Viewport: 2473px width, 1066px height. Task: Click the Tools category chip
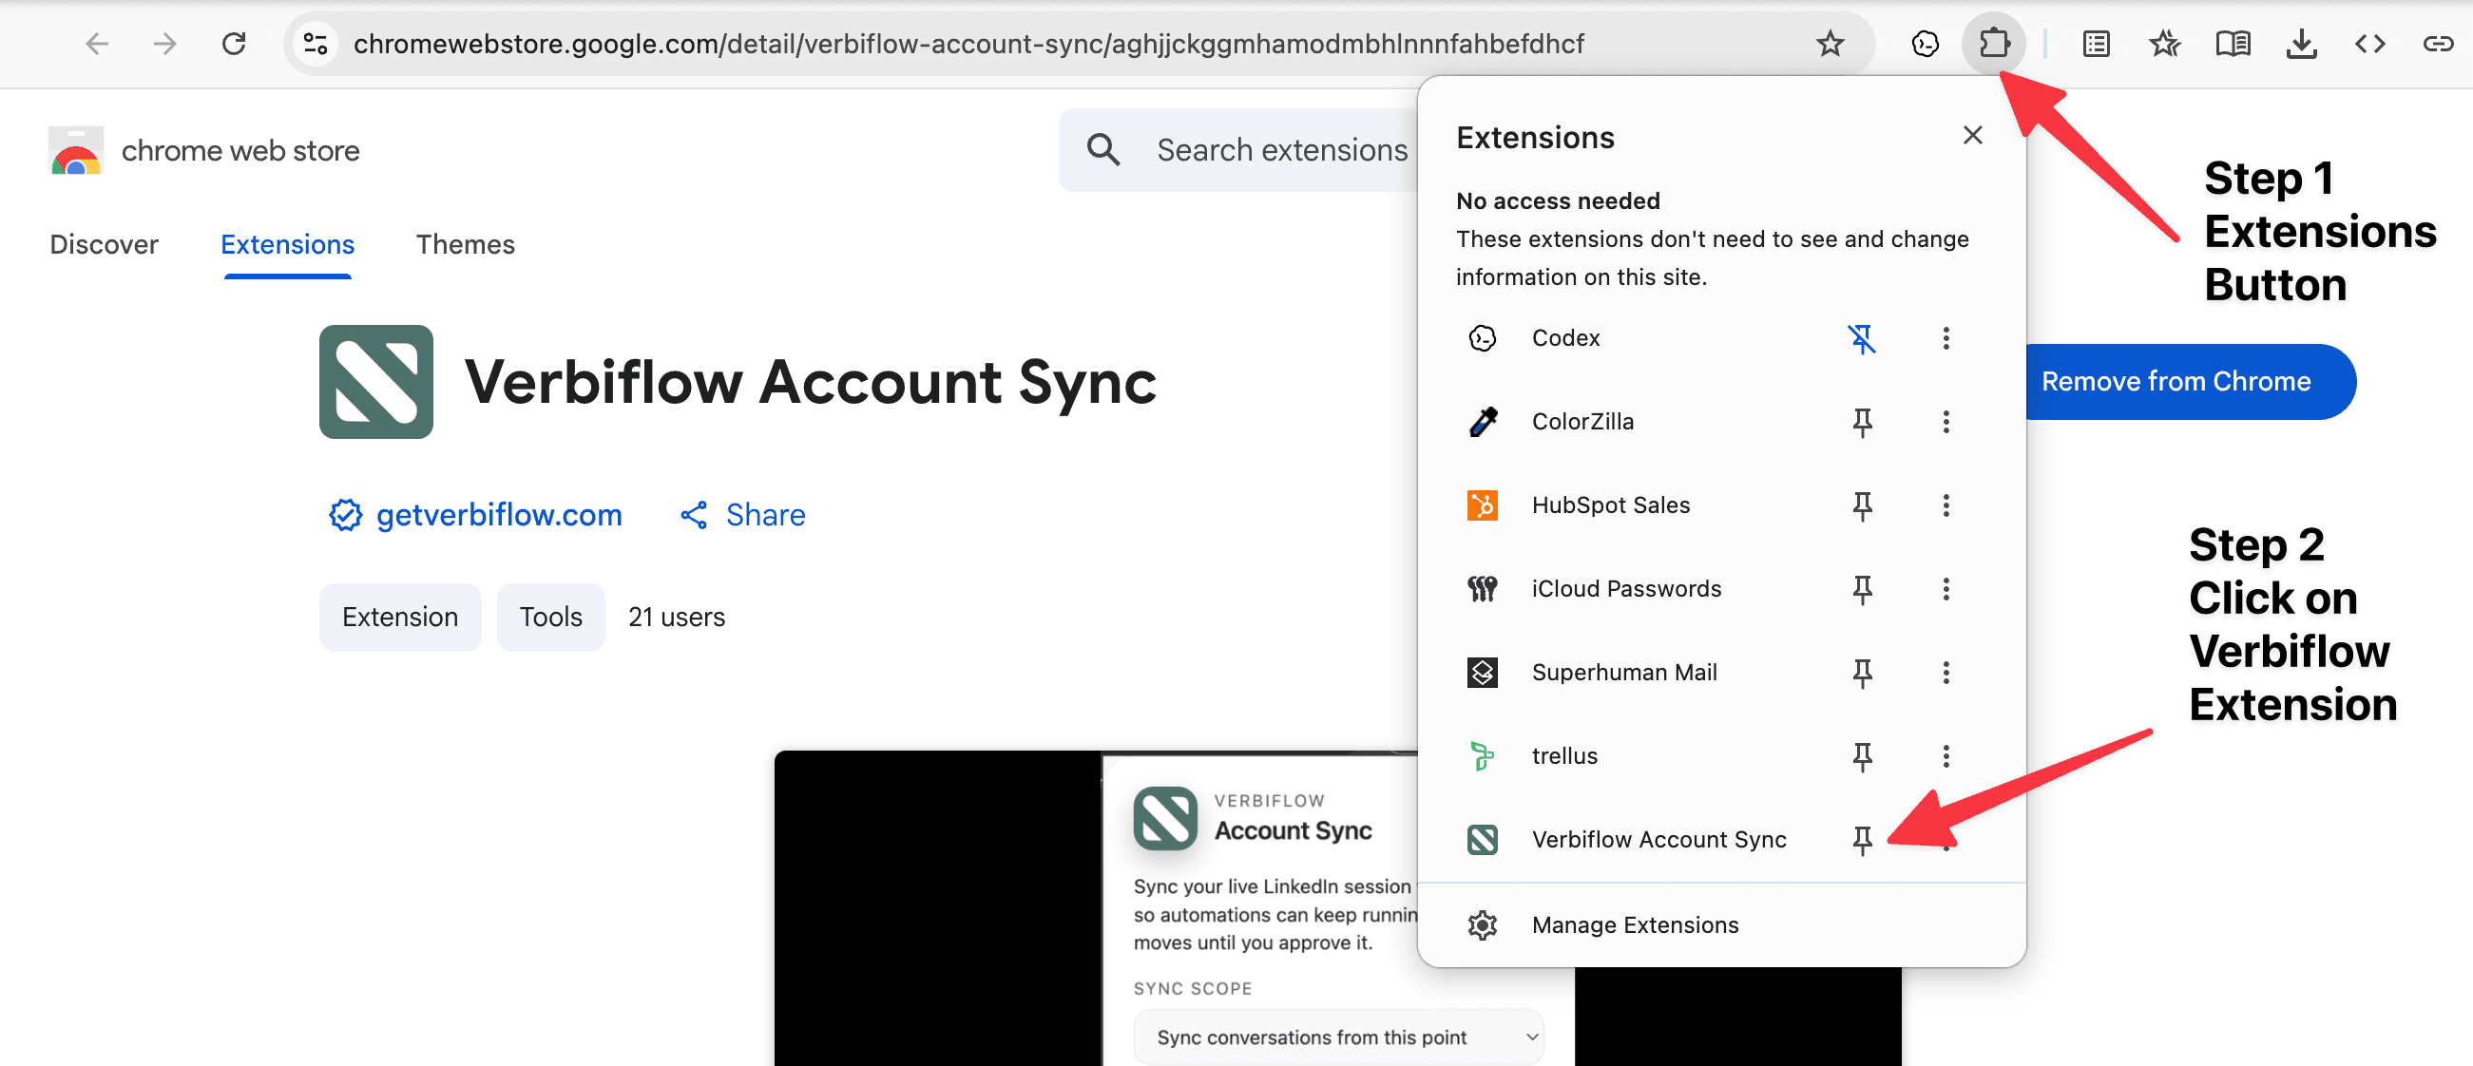[550, 616]
